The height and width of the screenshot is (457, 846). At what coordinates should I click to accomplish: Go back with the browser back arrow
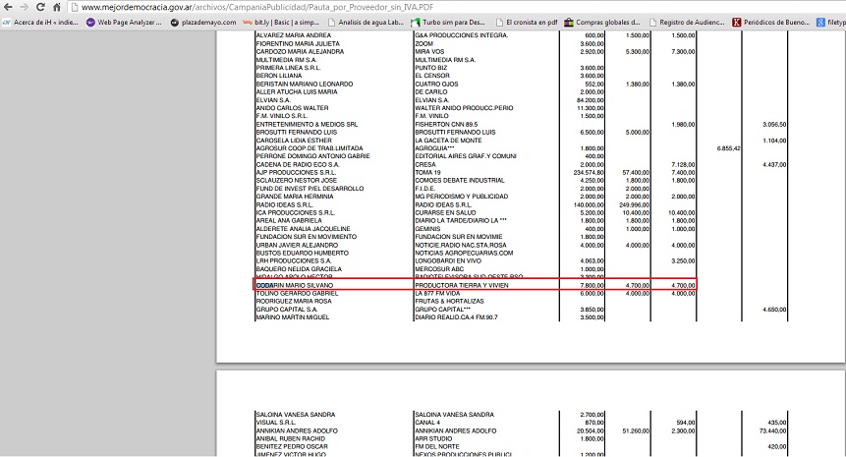pos(8,7)
